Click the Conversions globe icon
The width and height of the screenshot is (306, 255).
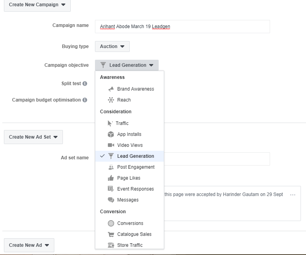(x=111, y=223)
